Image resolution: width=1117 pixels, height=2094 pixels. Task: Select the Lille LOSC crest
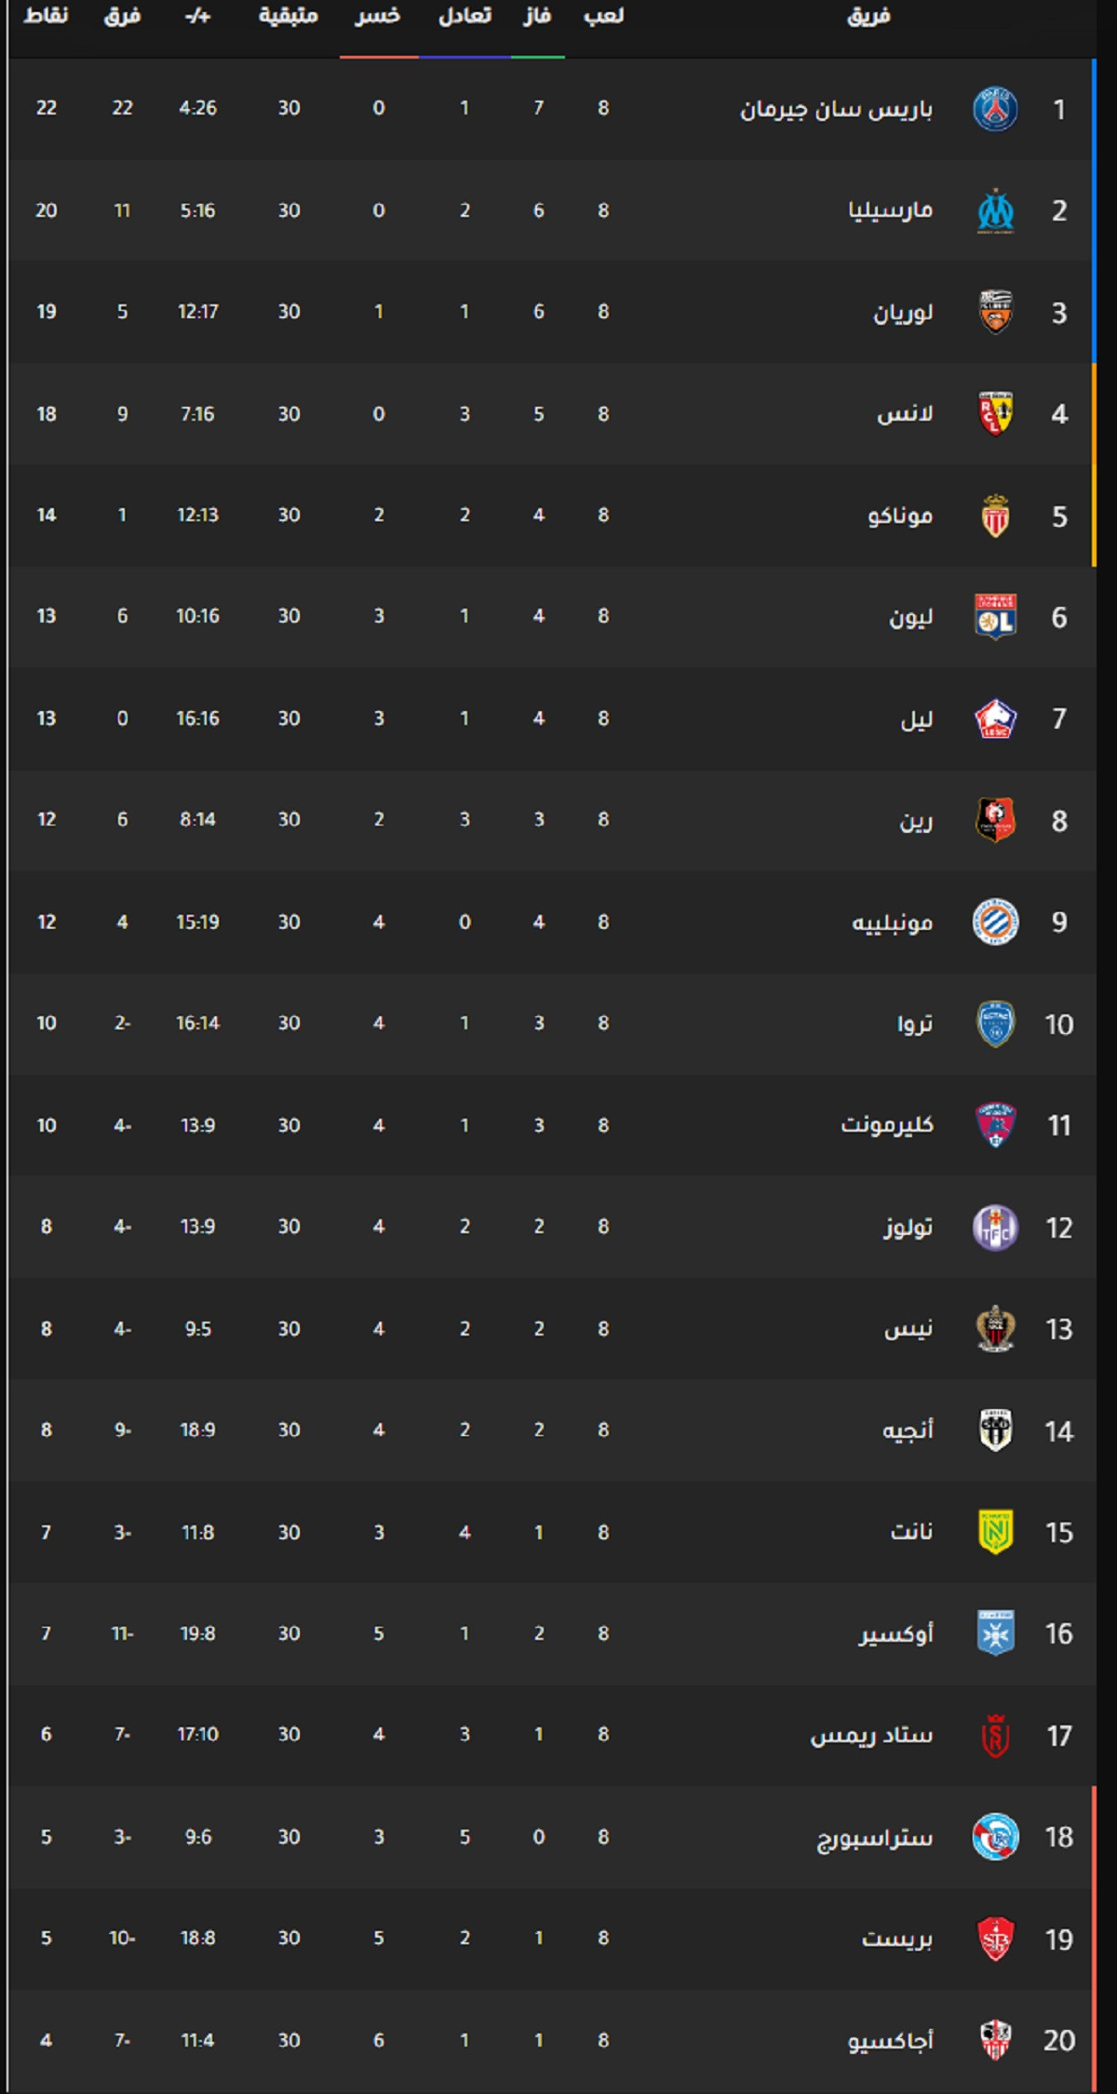tap(995, 718)
